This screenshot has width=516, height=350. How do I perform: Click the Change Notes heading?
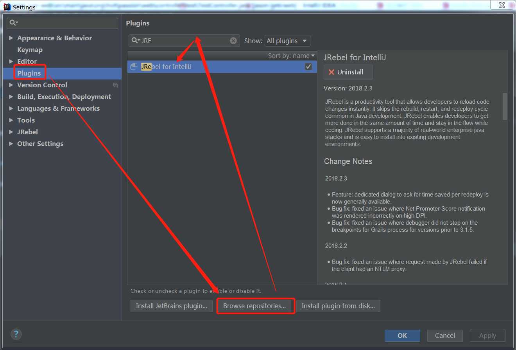(348, 161)
